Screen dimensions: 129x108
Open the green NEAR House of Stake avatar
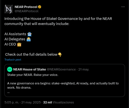pos(10,69)
